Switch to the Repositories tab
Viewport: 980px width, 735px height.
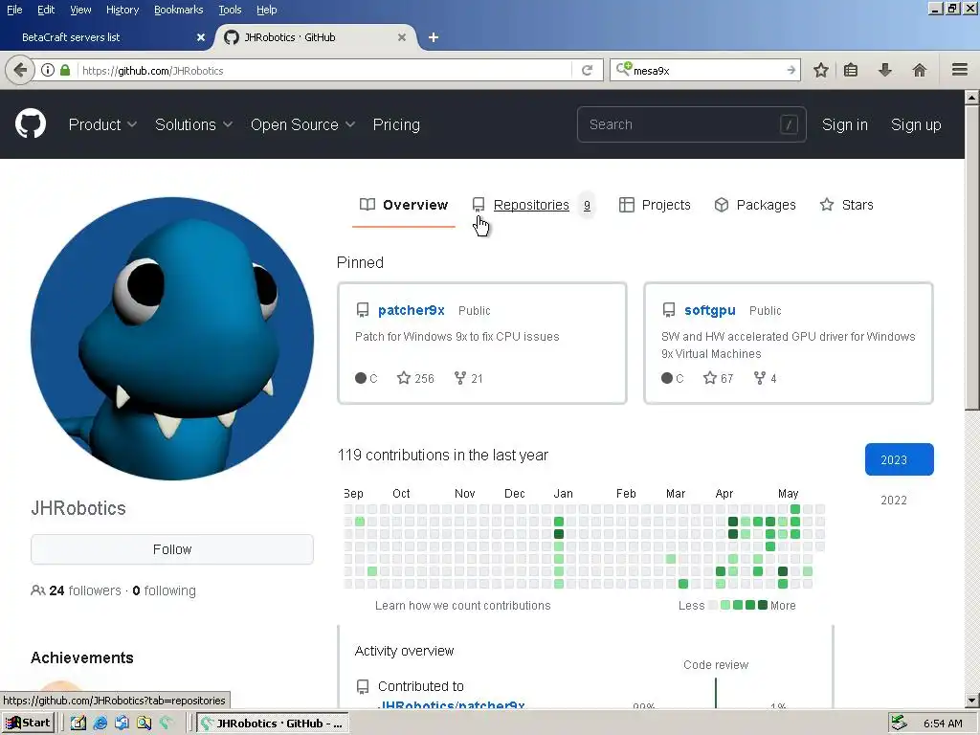[531, 205]
